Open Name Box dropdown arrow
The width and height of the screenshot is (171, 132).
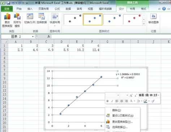(x=33, y=37)
